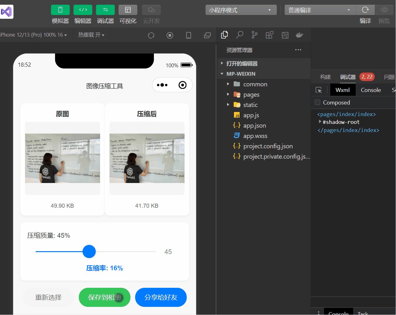Click the simulator stop icon
Screen dimensions: 396x315
coord(170,35)
